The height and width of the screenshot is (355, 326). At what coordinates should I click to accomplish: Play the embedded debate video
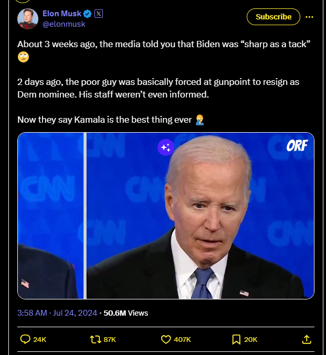point(166,216)
